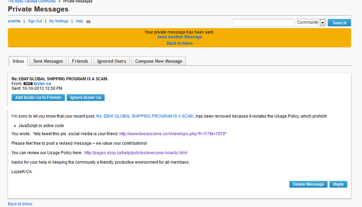
Task: Click the message subject heading text
Action: coord(60,79)
